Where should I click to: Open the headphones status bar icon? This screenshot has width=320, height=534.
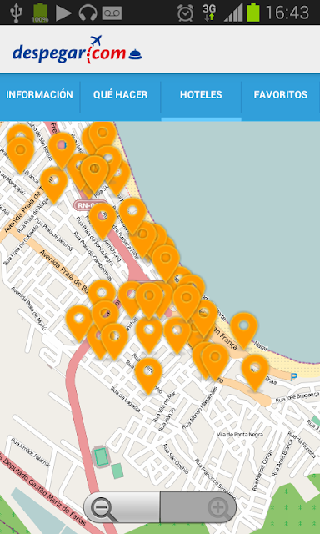87,13
